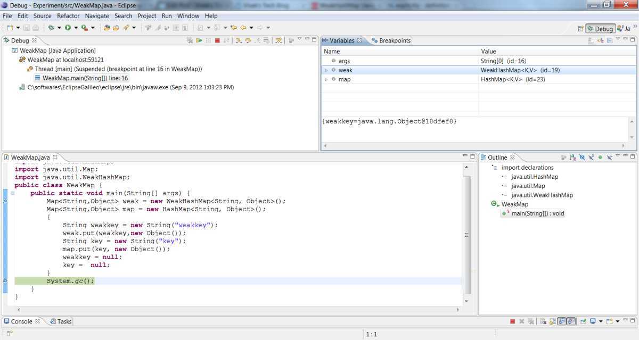Click the Run External Tools icon
The image size is (639, 340).
85,28
